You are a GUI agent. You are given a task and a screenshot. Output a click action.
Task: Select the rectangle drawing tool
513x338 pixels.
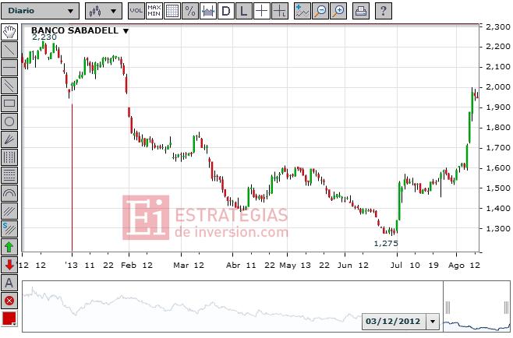tap(9, 104)
